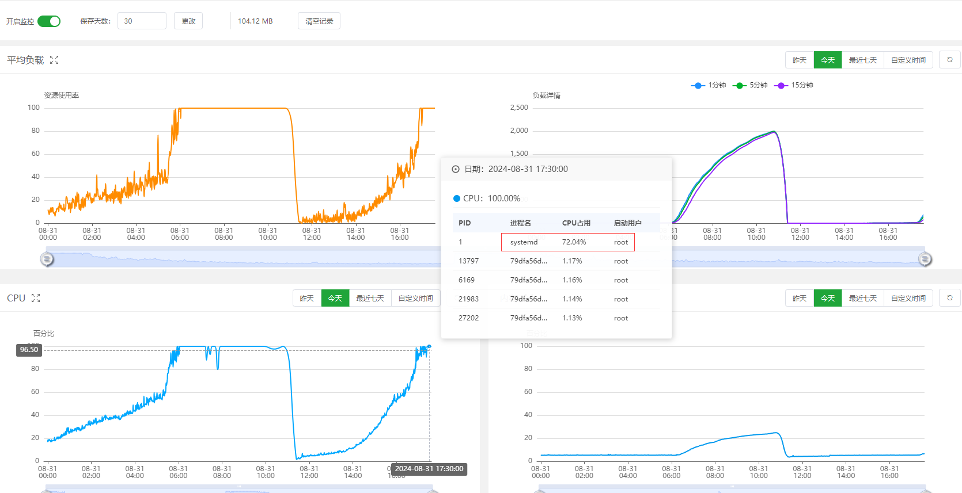Click the 104.12 MB size text
The width and height of the screenshot is (962, 493).
[255, 21]
